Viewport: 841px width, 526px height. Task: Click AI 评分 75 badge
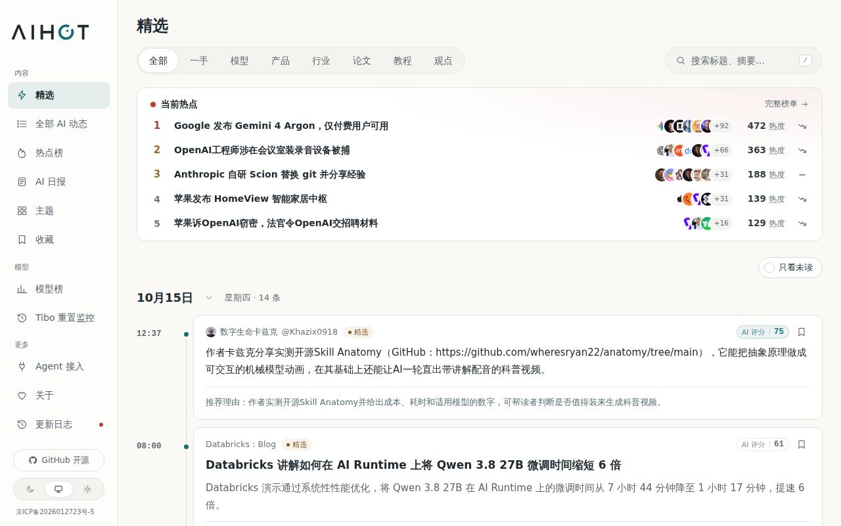[x=763, y=332]
